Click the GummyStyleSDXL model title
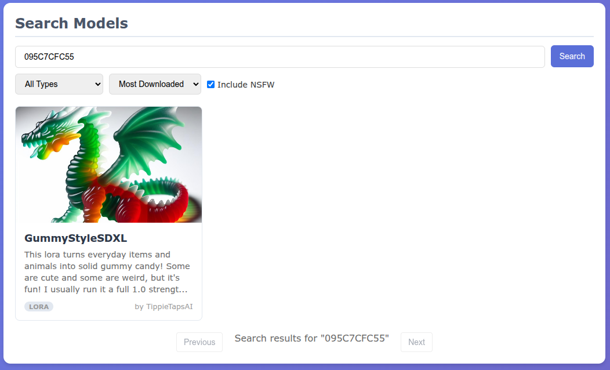 pos(75,238)
